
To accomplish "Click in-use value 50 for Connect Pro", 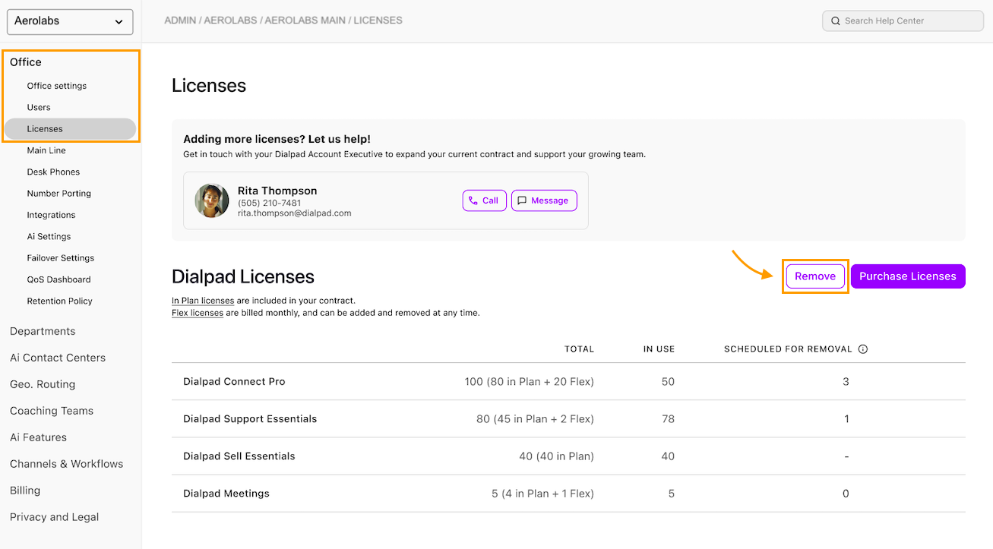I will point(668,382).
